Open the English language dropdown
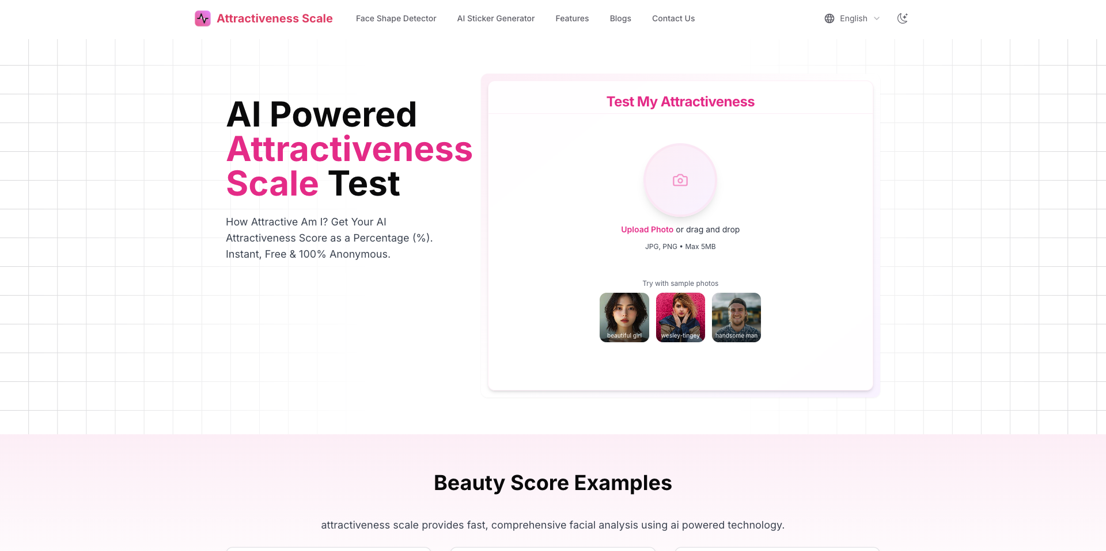This screenshot has height=551, width=1106. [x=853, y=18]
